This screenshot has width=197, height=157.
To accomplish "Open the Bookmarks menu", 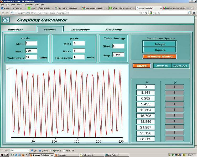I will coord(29,4).
